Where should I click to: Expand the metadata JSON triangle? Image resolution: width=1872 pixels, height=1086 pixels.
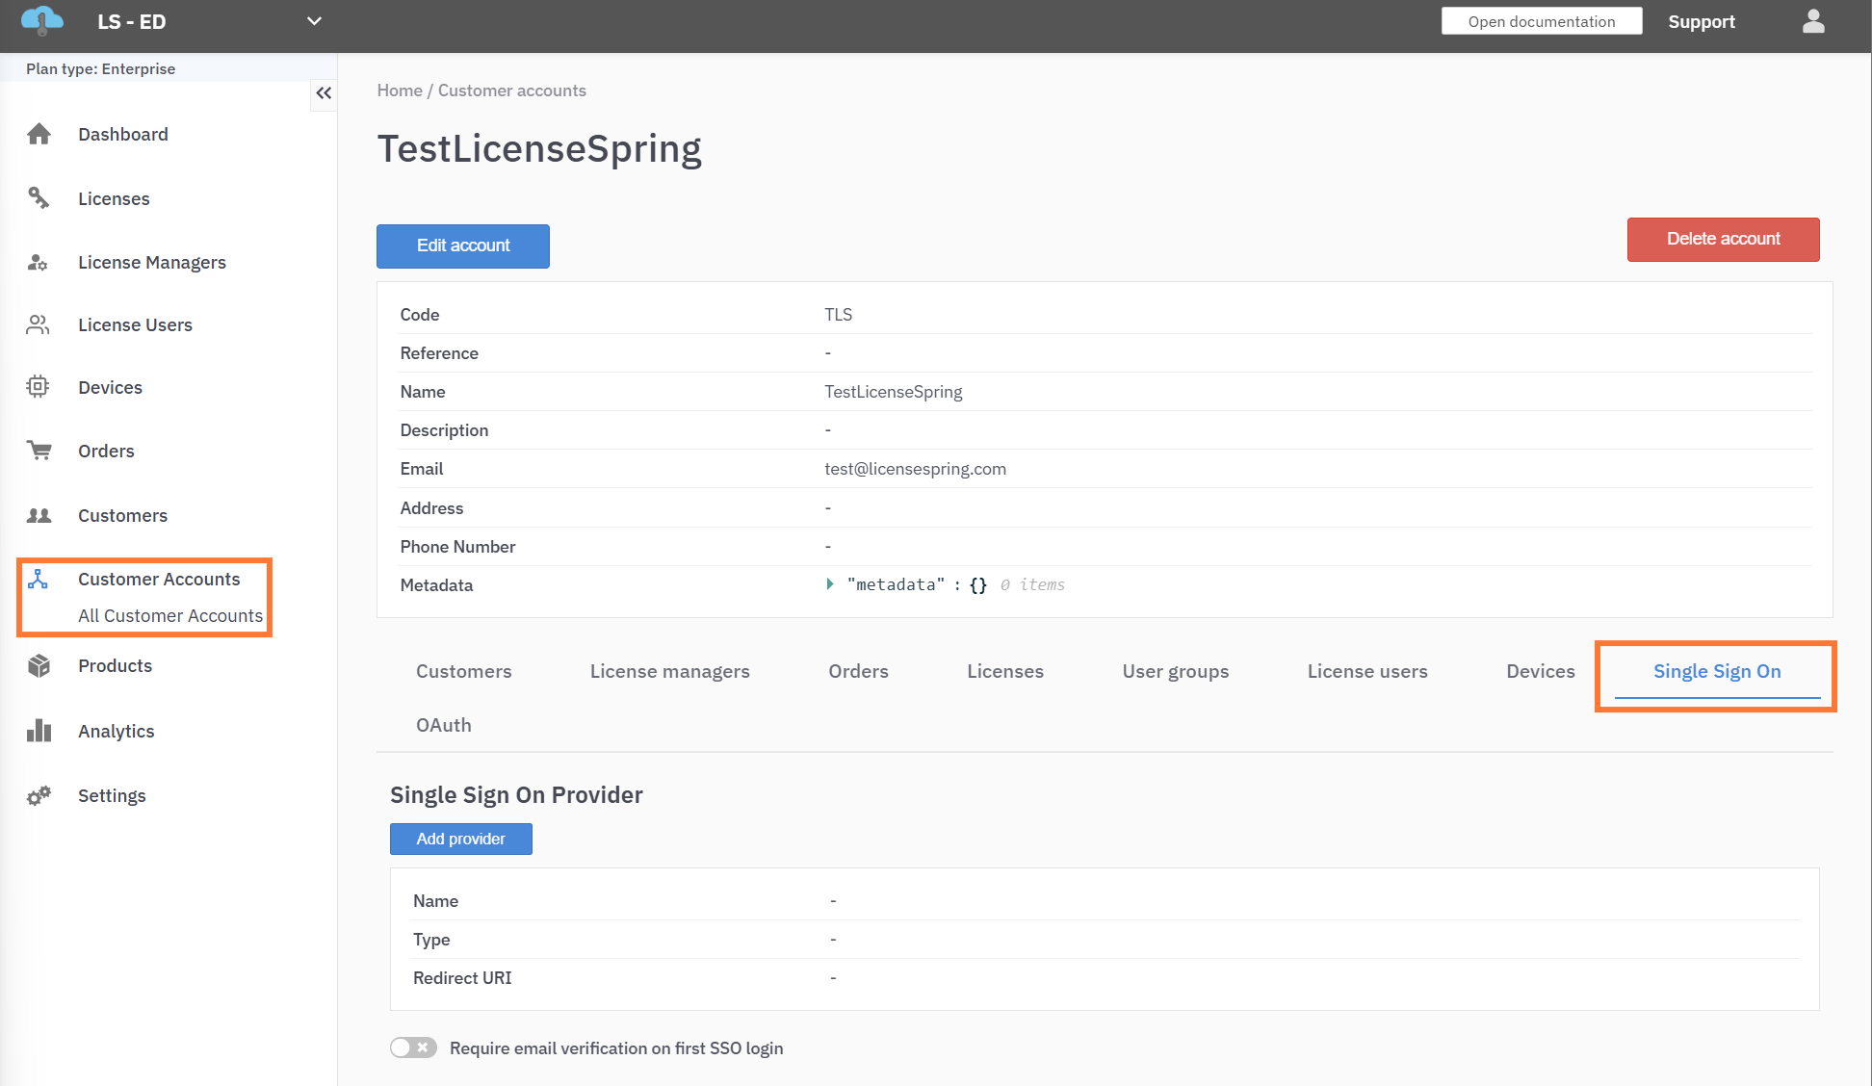pos(830,584)
